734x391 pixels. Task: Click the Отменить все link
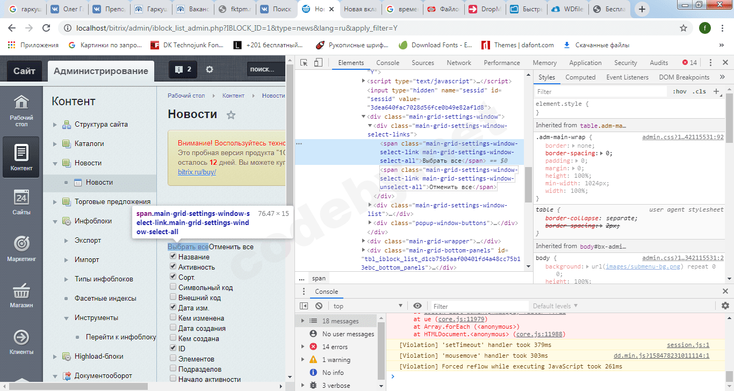231,247
